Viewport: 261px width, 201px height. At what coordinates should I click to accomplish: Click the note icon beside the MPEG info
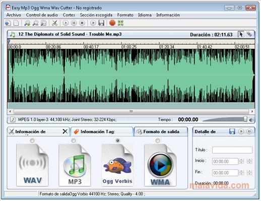(x=13, y=119)
